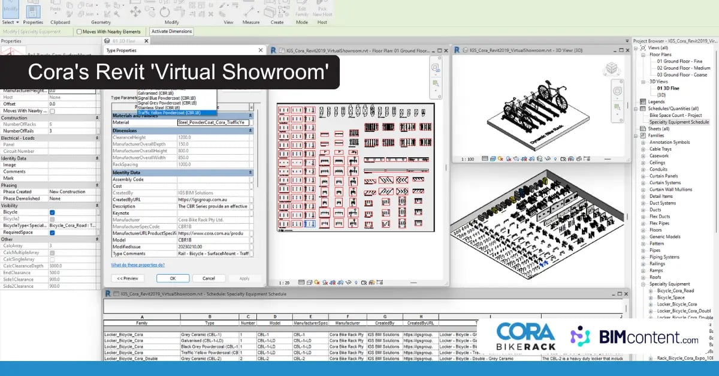Choose Signal Grey Powdercoat (CBR 1B) type
The height and width of the screenshot is (376, 719).
point(168,103)
